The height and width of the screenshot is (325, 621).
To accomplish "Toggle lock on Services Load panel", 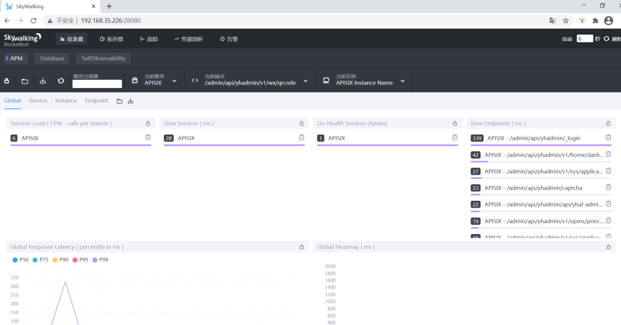I will point(148,123).
